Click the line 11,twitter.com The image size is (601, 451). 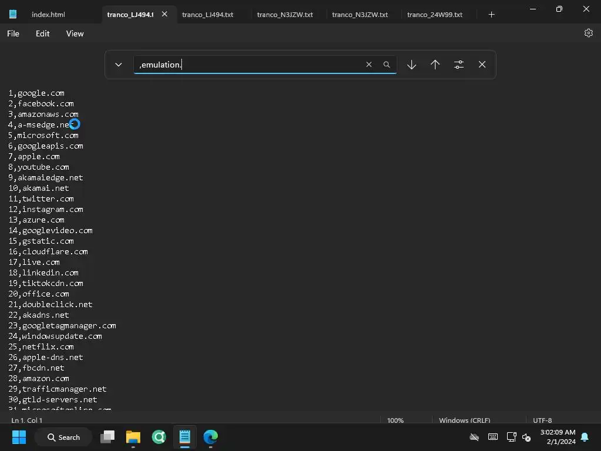click(41, 198)
